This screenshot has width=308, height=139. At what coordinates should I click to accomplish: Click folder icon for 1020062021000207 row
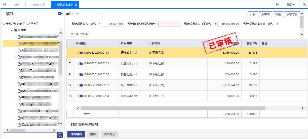coord(81,85)
